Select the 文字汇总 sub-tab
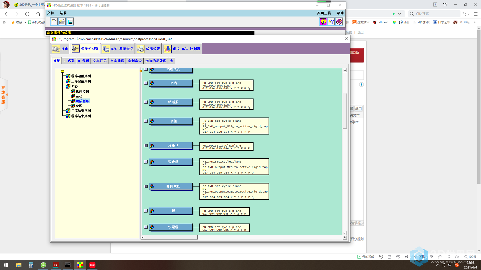The image size is (481, 270). pos(100,61)
